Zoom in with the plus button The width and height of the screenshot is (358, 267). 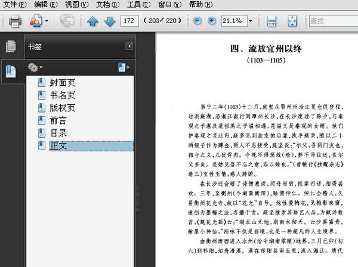pos(212,21)
